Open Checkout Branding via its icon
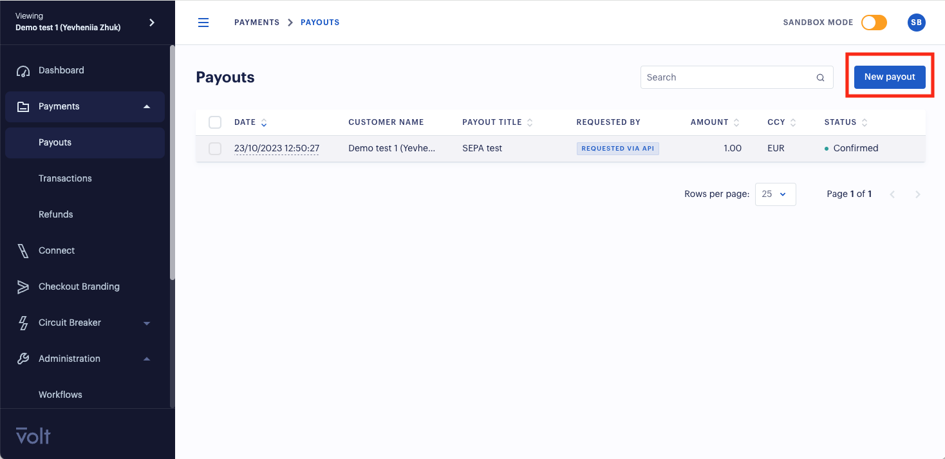The height and width of the screenshot is (459, 945). click(24, 286)
